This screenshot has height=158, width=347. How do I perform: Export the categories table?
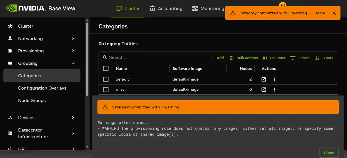click(324, 58)
